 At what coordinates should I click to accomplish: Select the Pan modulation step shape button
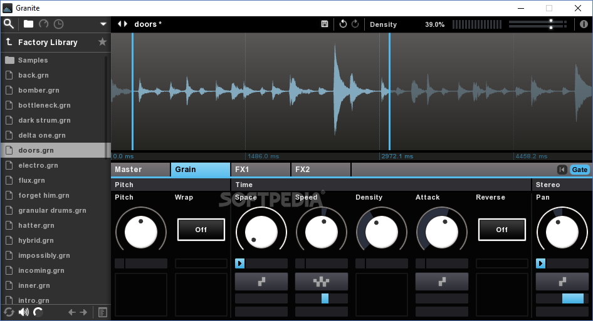pos(562,282)
